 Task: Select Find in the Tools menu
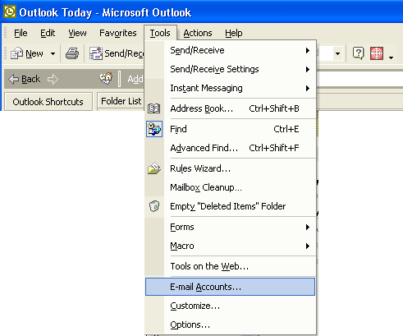tap(231, 129)
